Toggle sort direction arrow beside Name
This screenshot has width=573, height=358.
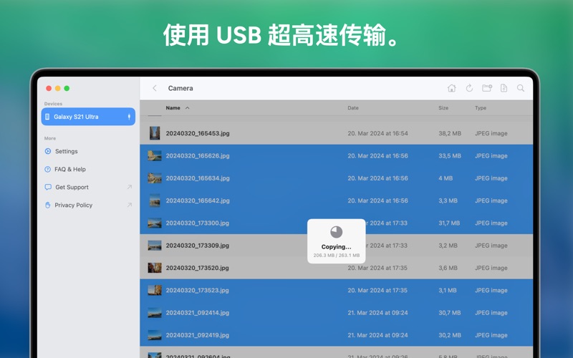click(187, 108)
